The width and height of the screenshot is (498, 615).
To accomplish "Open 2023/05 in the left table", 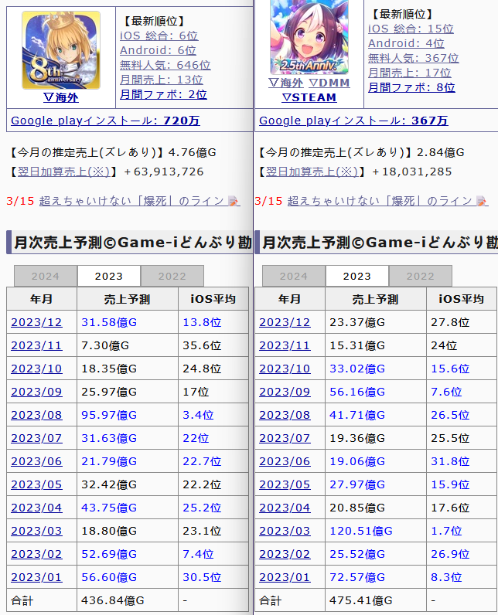I will pyautogui.click(x=36, y=484).
